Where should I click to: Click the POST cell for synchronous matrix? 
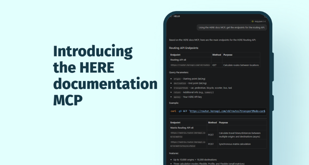(x=212, y=144)
